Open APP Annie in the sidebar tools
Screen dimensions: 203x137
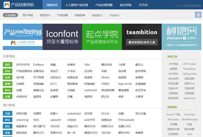[x=189, y=64]
